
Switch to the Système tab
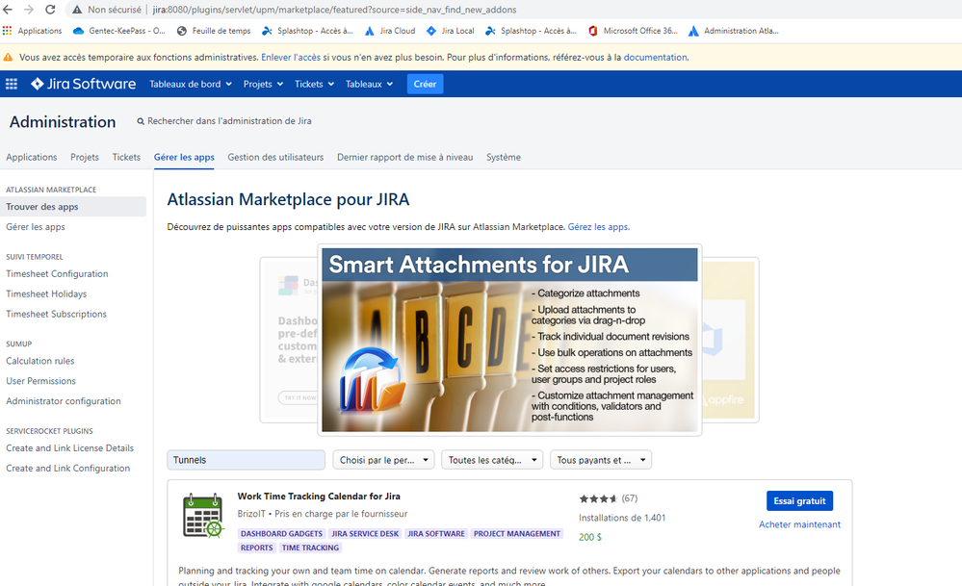(504, 157)
